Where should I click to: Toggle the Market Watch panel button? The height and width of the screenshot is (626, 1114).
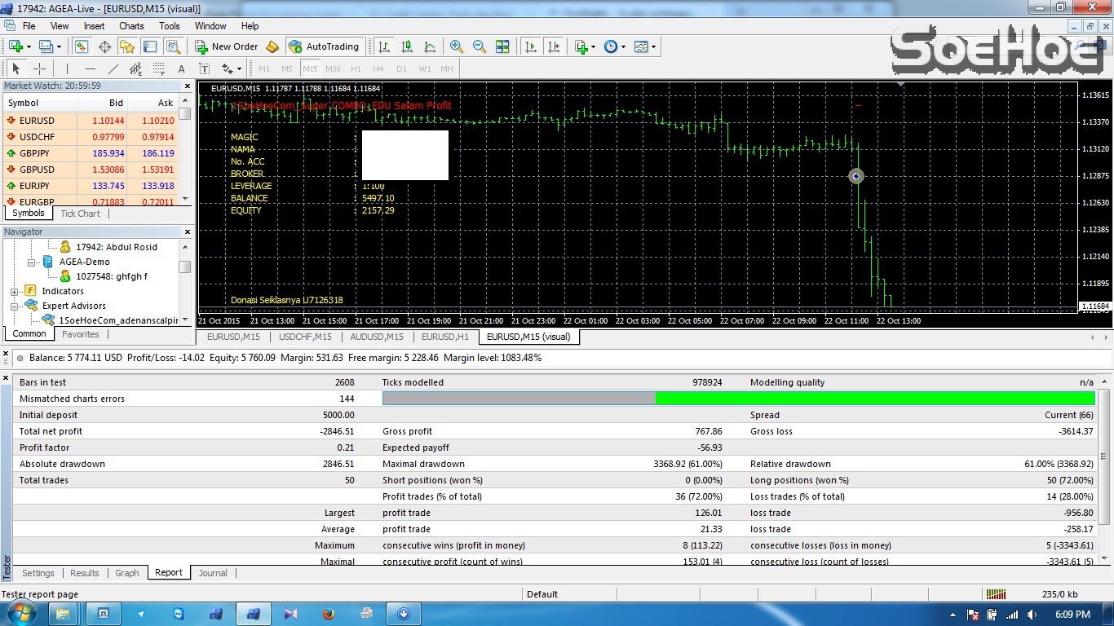(82, 46)
